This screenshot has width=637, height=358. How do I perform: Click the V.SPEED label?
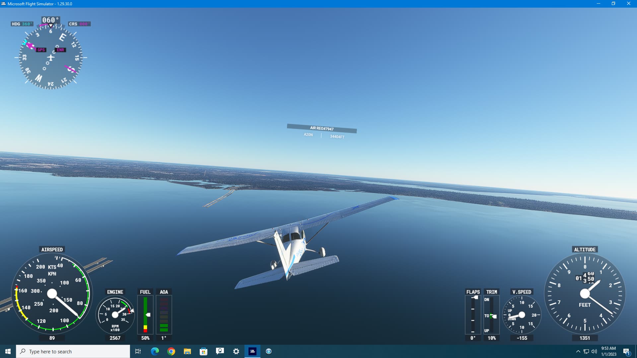(522, 292)
